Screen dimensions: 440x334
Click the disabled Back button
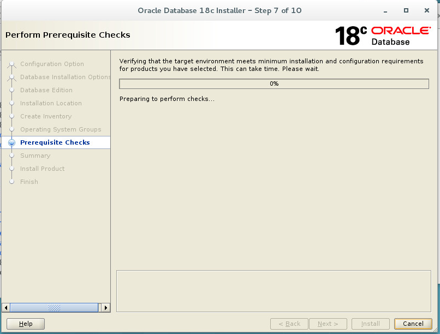289,324
